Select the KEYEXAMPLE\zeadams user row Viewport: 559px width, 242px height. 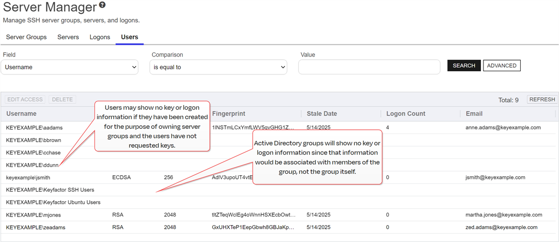(279, 227)
